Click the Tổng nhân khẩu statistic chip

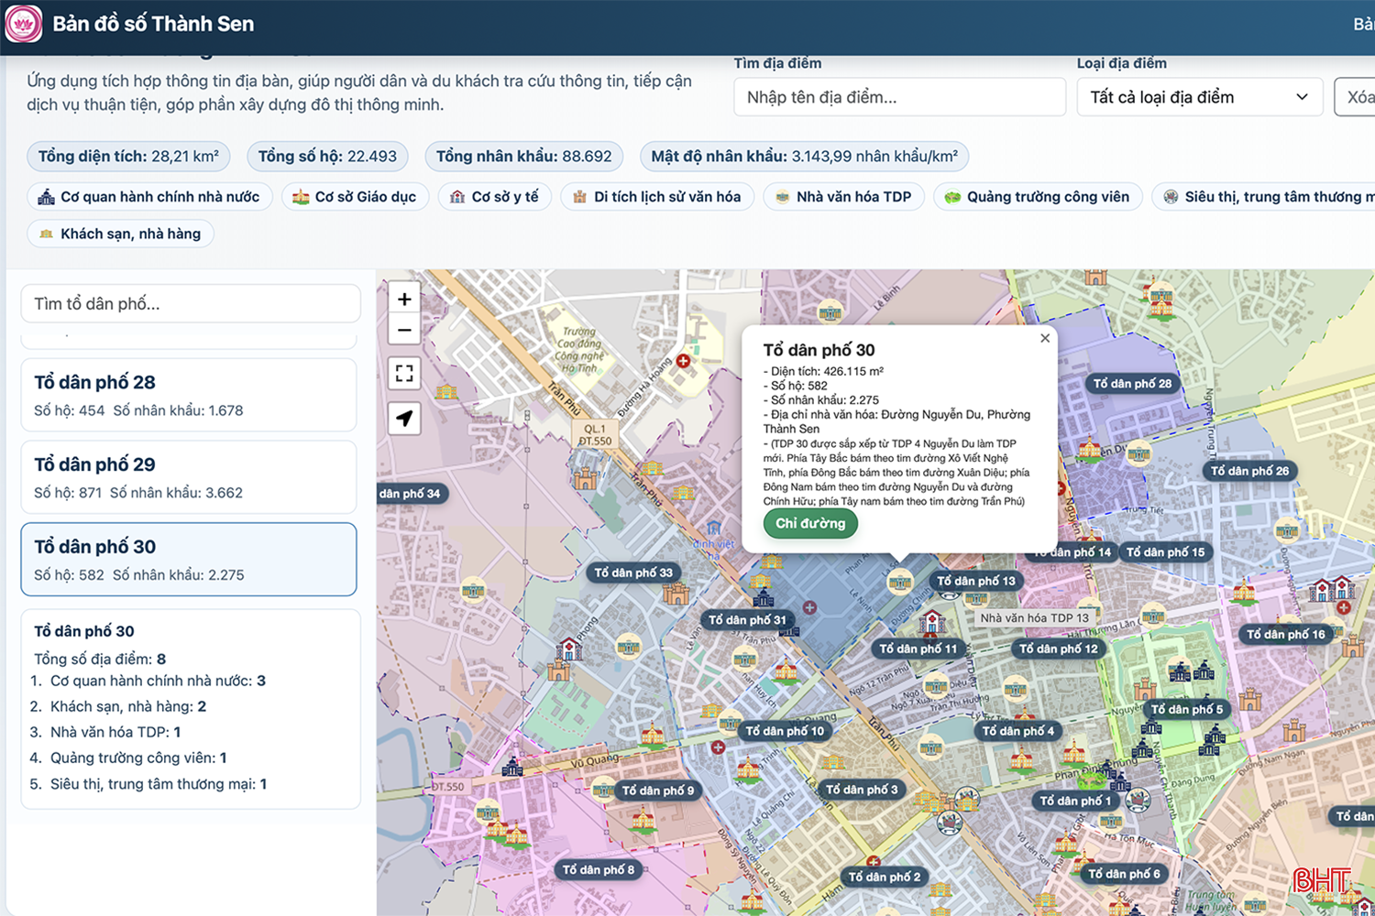[523, 157]
